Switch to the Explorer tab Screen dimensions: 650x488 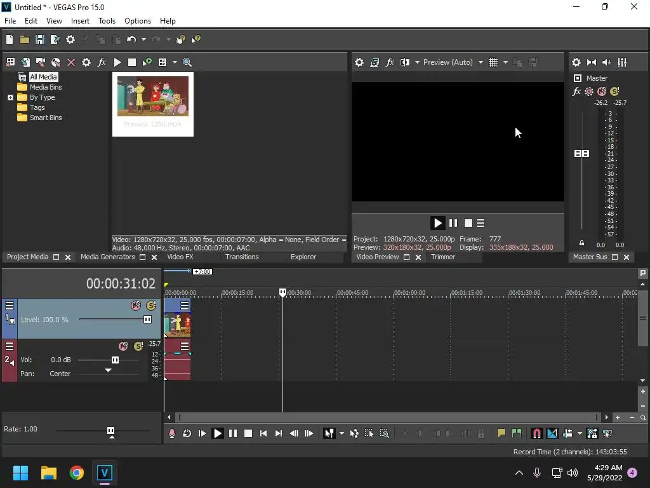[303, 257]
